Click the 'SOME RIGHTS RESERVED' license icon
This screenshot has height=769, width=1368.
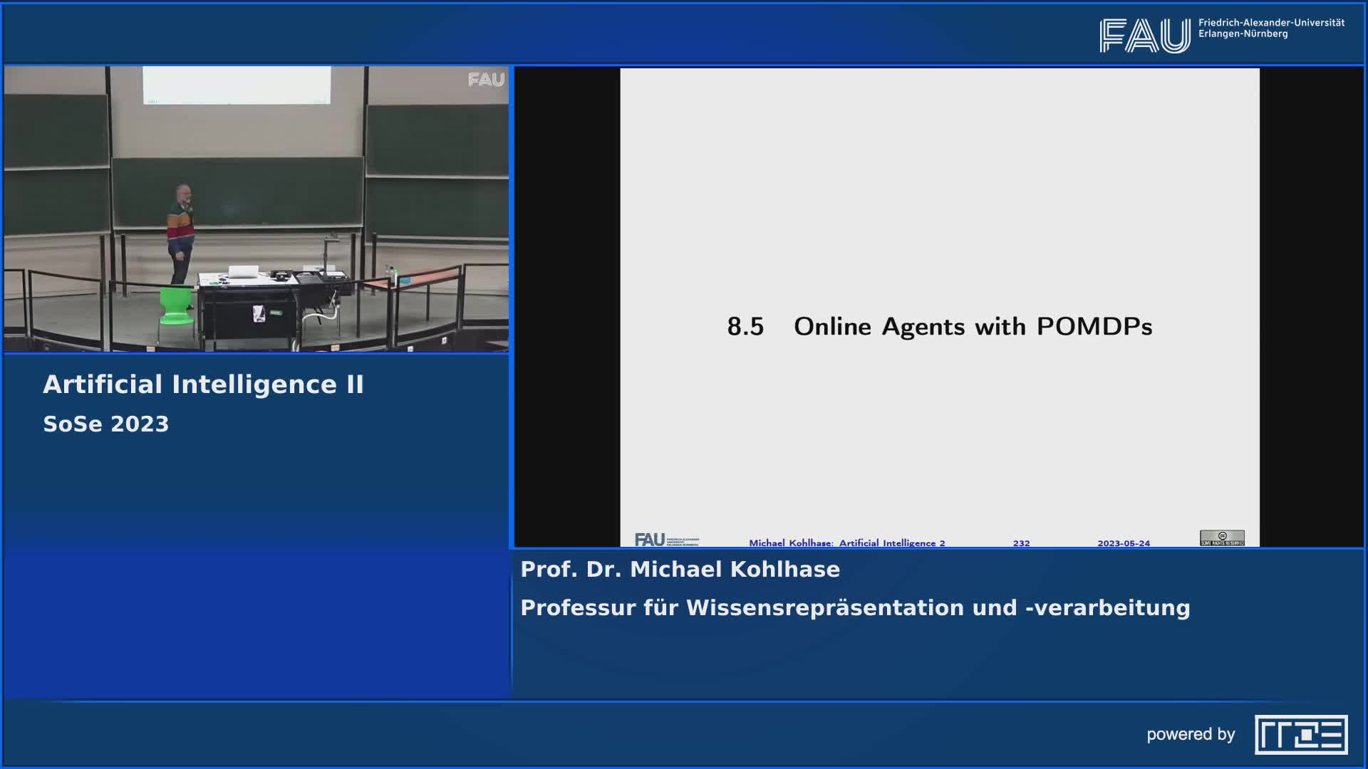click(1221, 544)
